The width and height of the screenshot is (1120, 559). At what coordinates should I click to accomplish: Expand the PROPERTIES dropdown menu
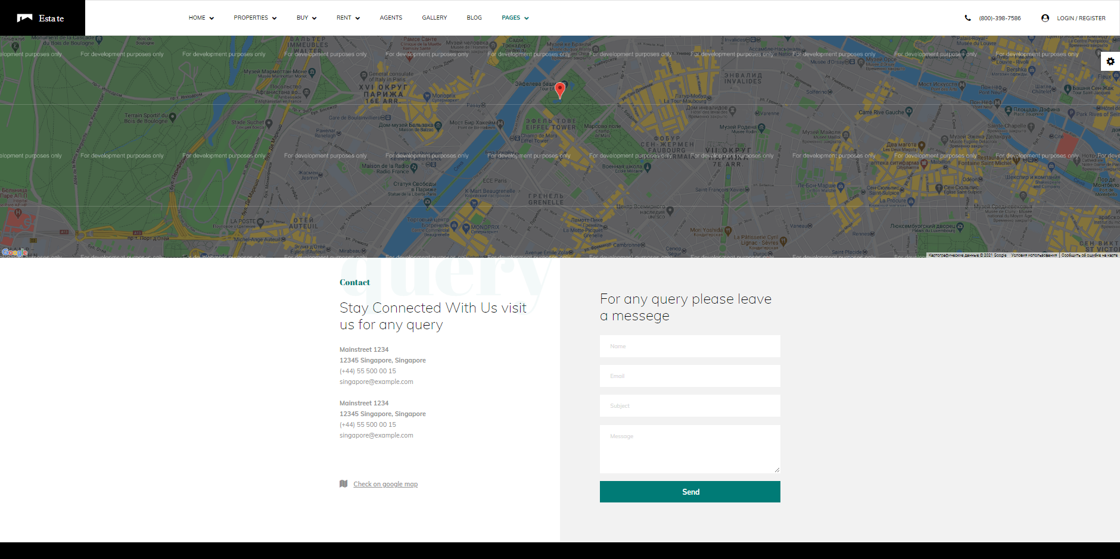click(x=255, y=18)
